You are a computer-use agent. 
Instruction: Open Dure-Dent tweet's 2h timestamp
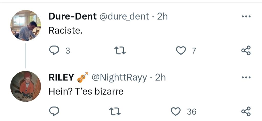coord(162,17)
